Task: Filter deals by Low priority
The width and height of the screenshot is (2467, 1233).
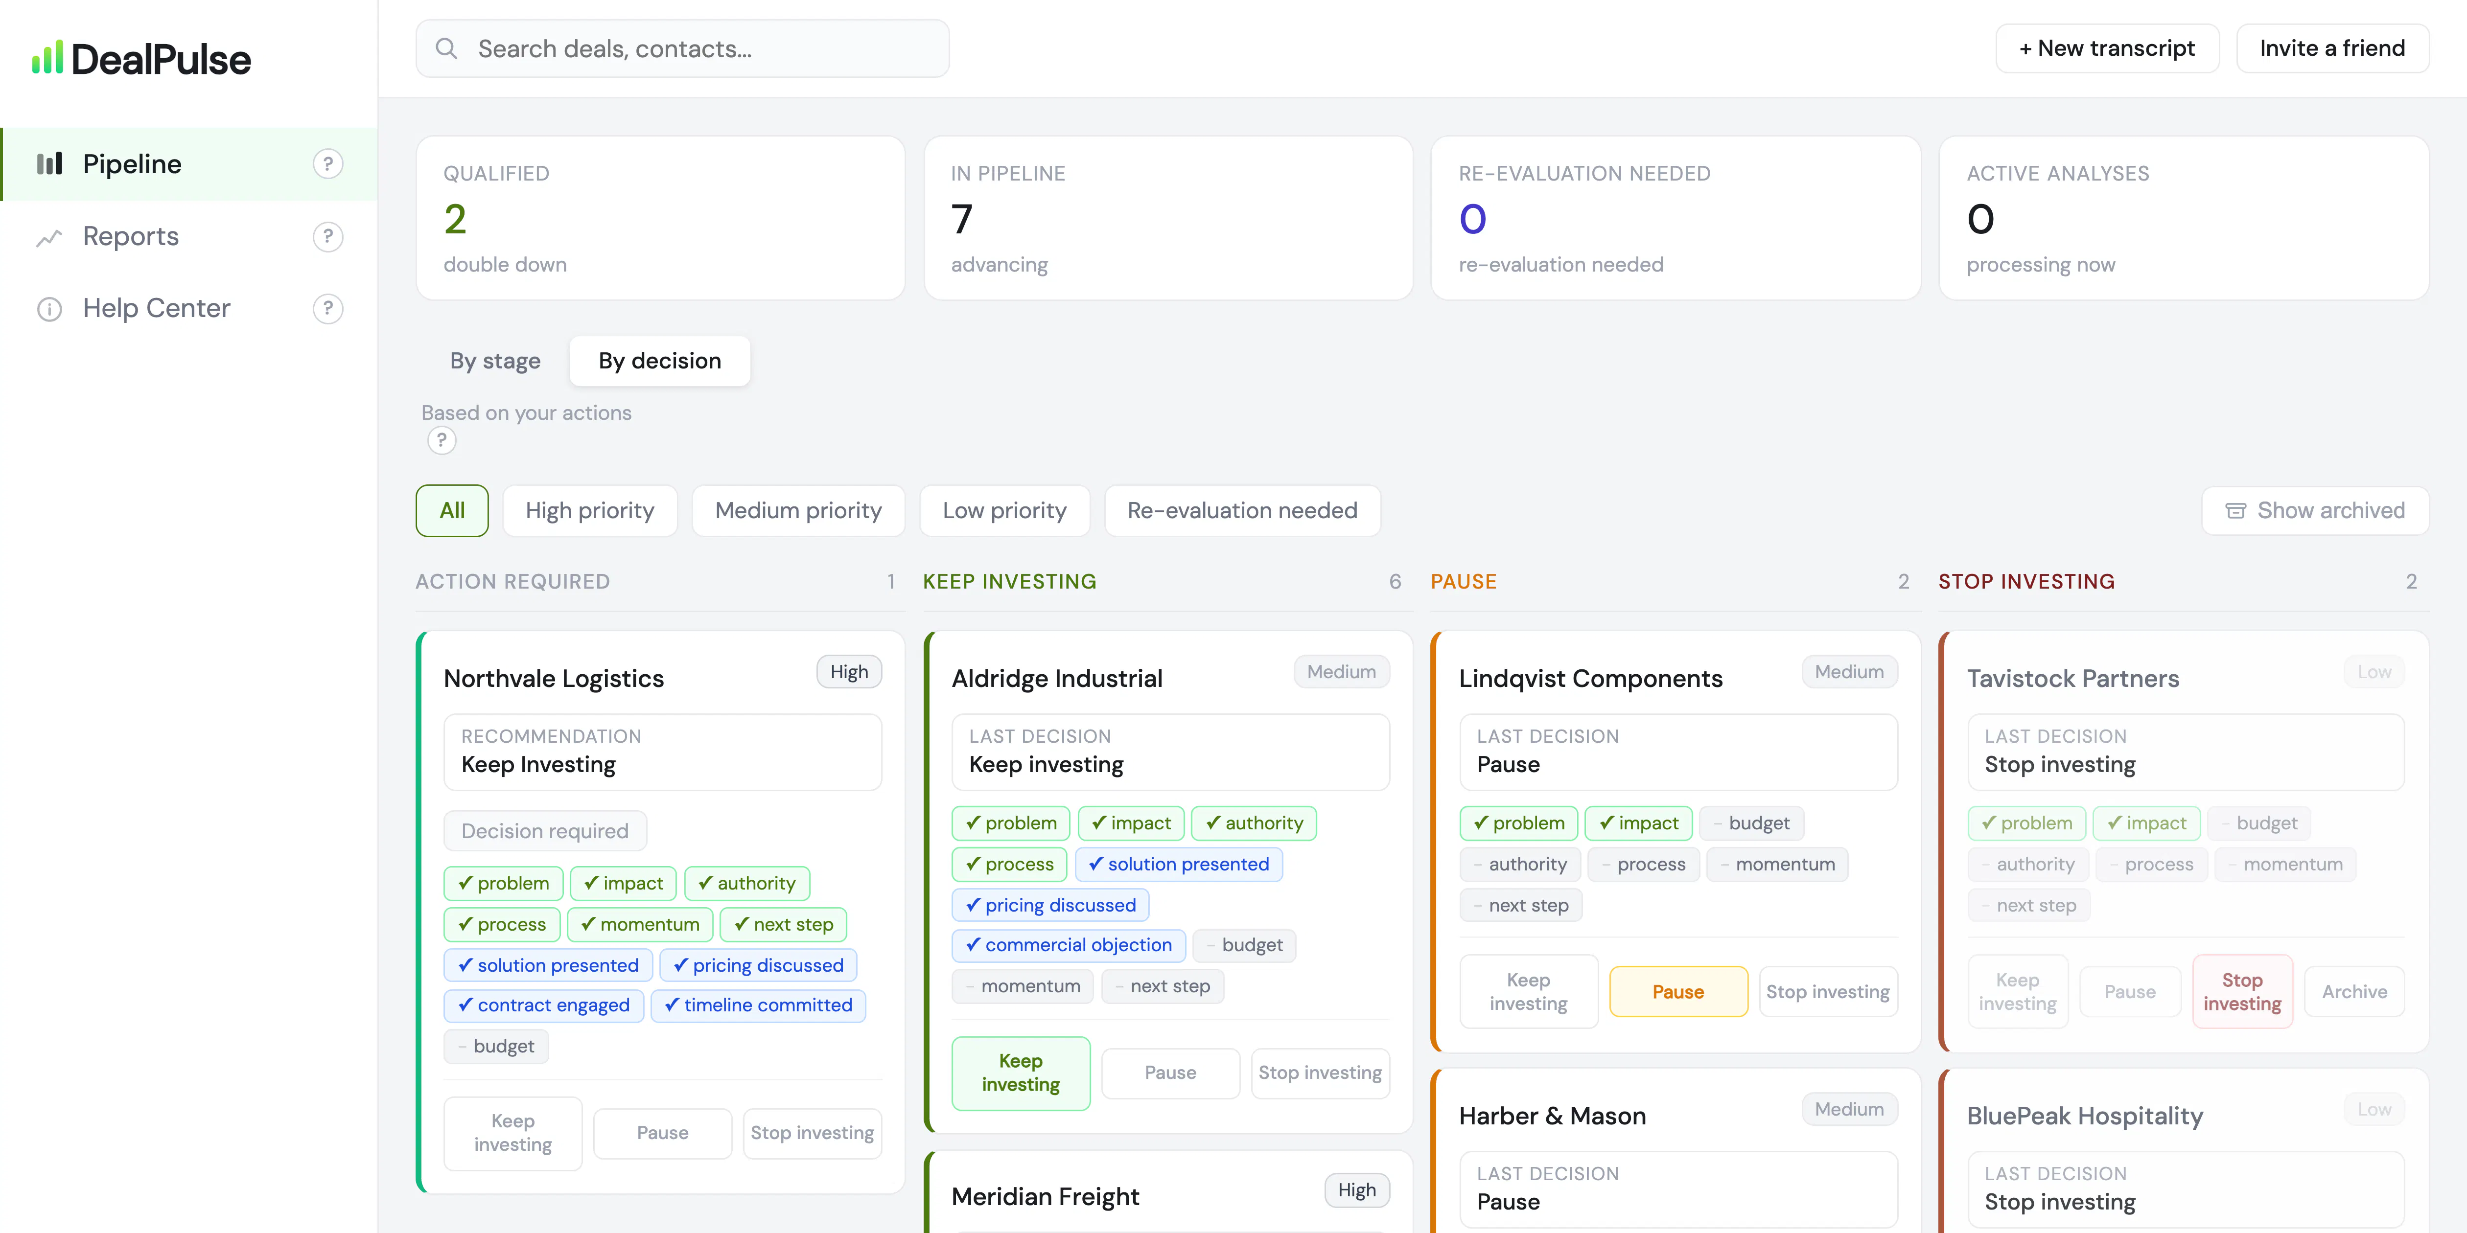Action: 1004,510
